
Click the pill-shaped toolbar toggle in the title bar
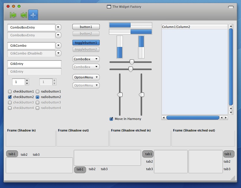click(231, 7)
